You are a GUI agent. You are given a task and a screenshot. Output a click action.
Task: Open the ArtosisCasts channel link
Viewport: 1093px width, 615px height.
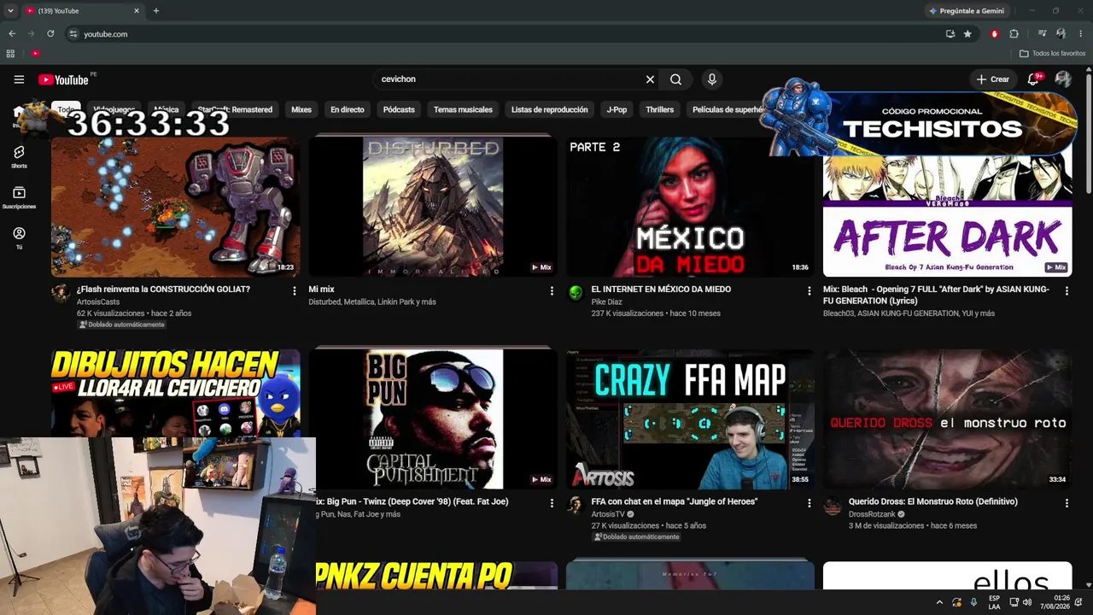98,302
